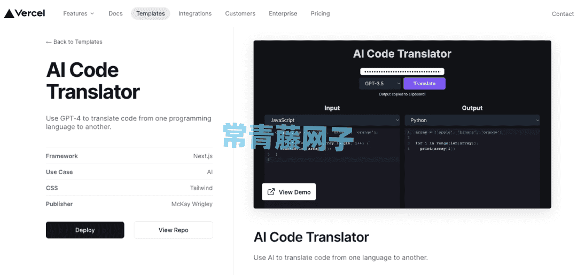Open the Python output language dropdown

click(x=472, y=120)
